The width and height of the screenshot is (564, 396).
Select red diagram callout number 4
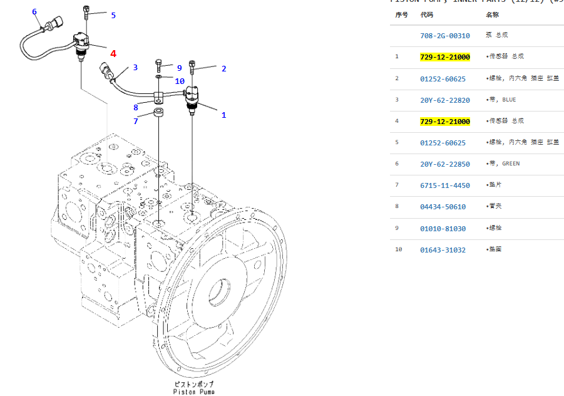[113, 54]
